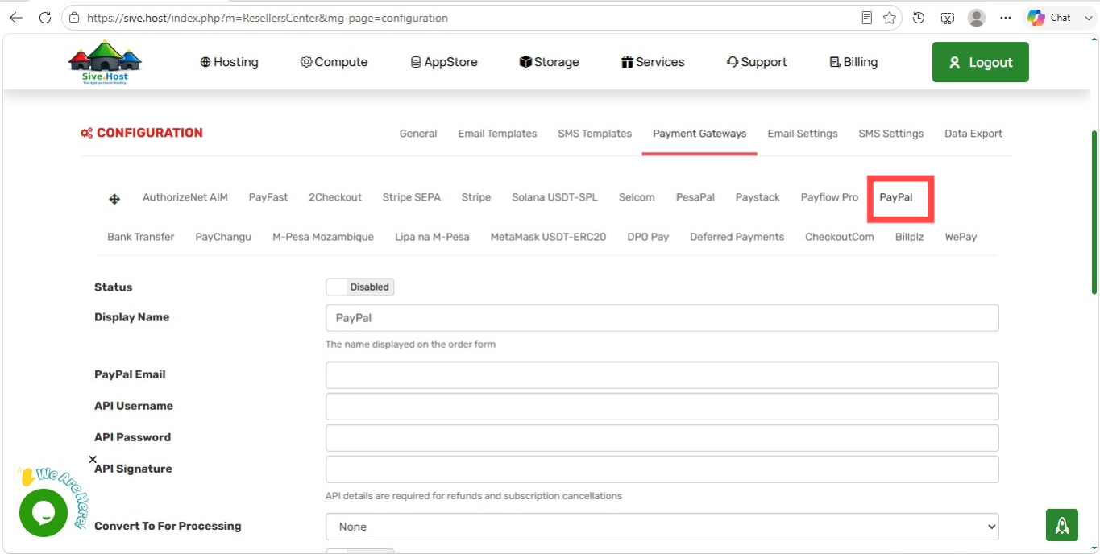Select the AuthorizeNet AIM gateway

pyautogui.click(x=185, y=197)
